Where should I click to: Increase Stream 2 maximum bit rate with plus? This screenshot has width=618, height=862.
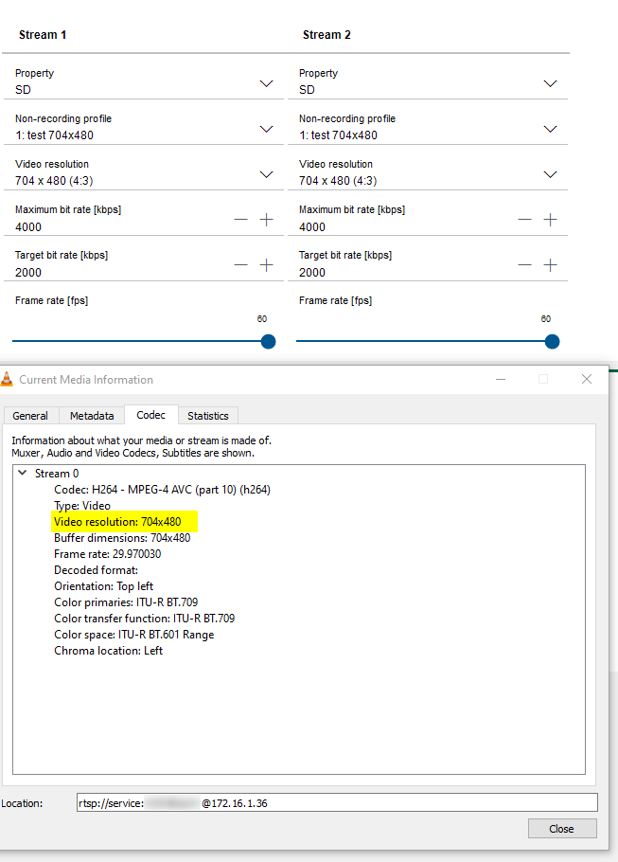click(550, 220)
